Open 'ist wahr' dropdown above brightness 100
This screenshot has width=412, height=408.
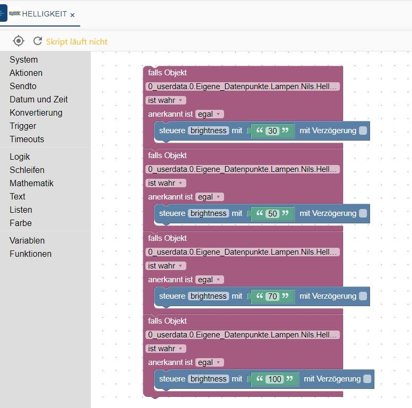pos(166,349)
